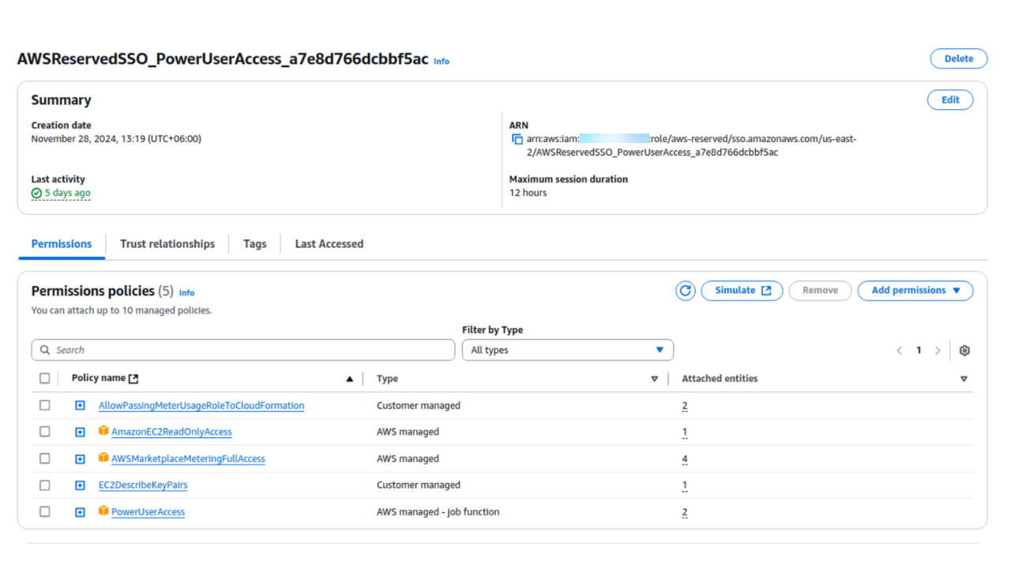Screen dimensions: 1011x569
Task: Click the Edit button in Summary
Action: pos(949,100)
